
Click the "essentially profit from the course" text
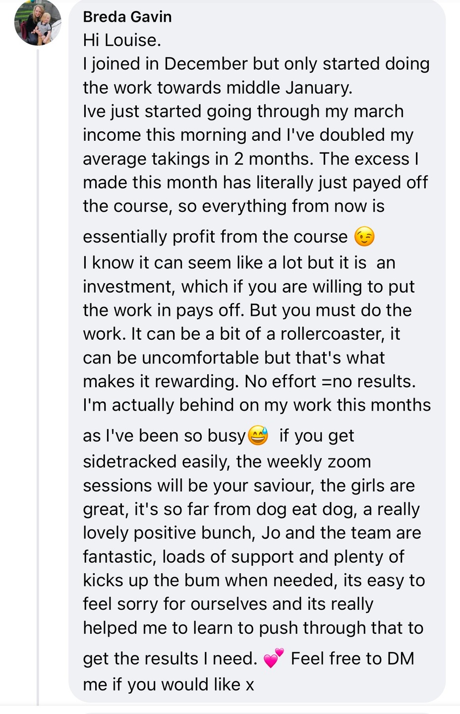(215, 237)
